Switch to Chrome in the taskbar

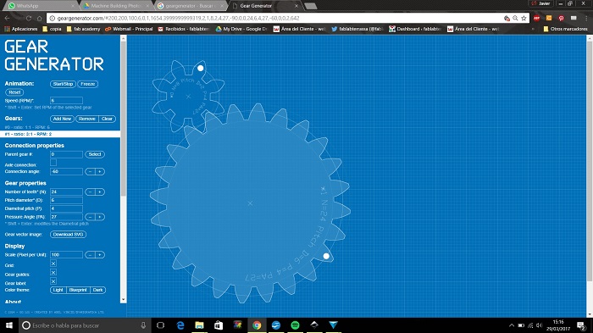(257, 325)
